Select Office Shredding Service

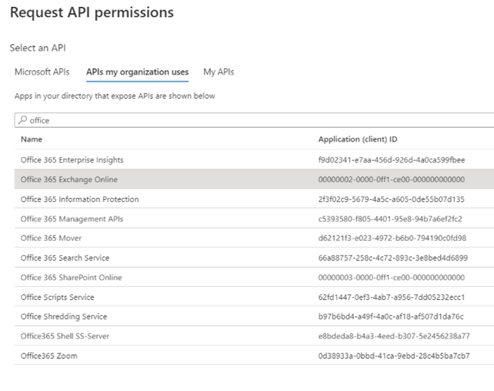coord(64,317)
